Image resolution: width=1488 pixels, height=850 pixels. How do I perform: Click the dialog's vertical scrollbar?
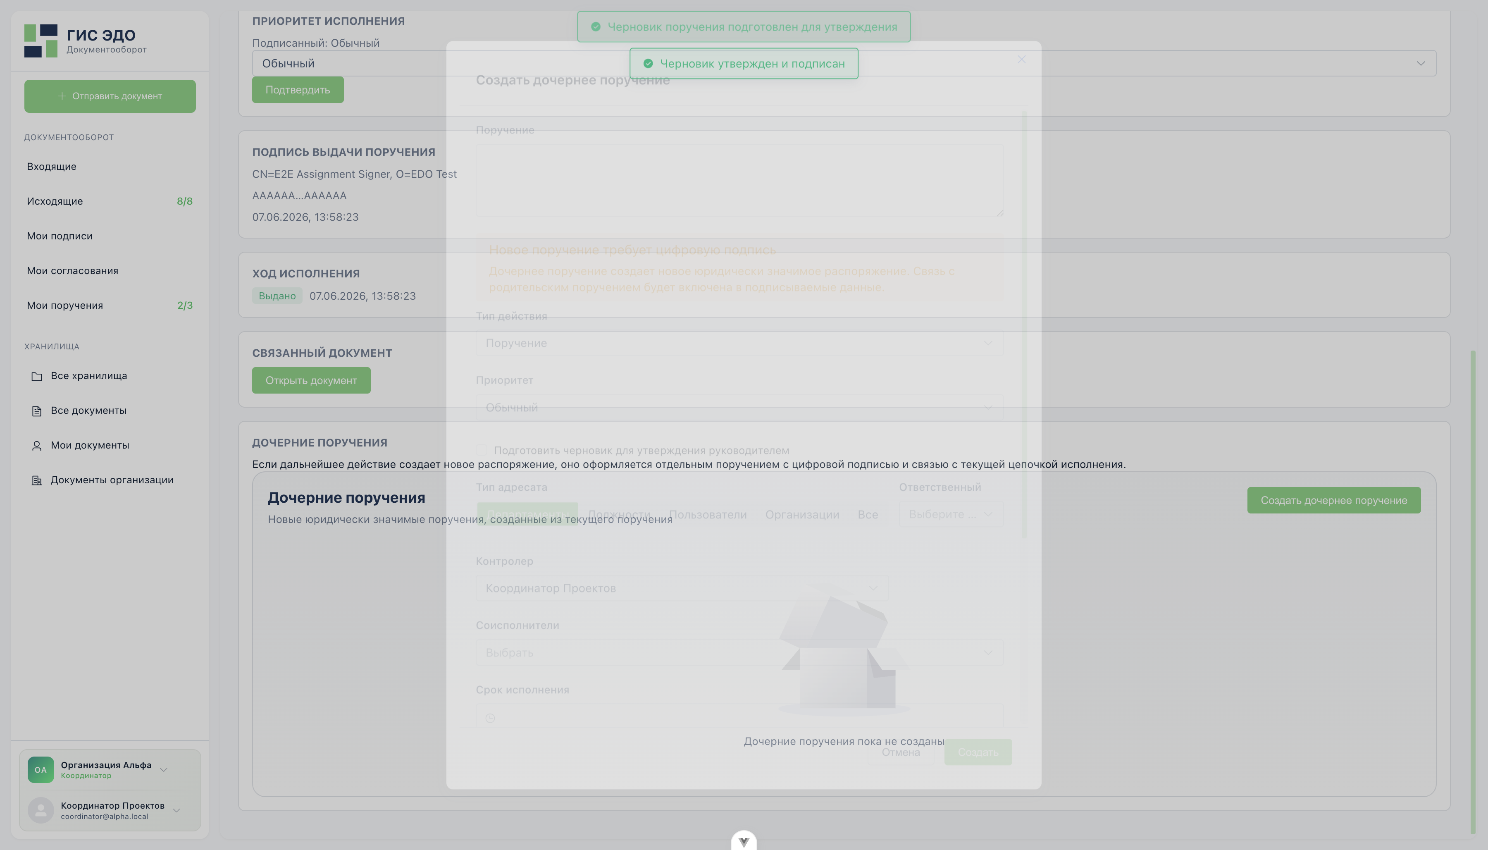click(1024, 325)
